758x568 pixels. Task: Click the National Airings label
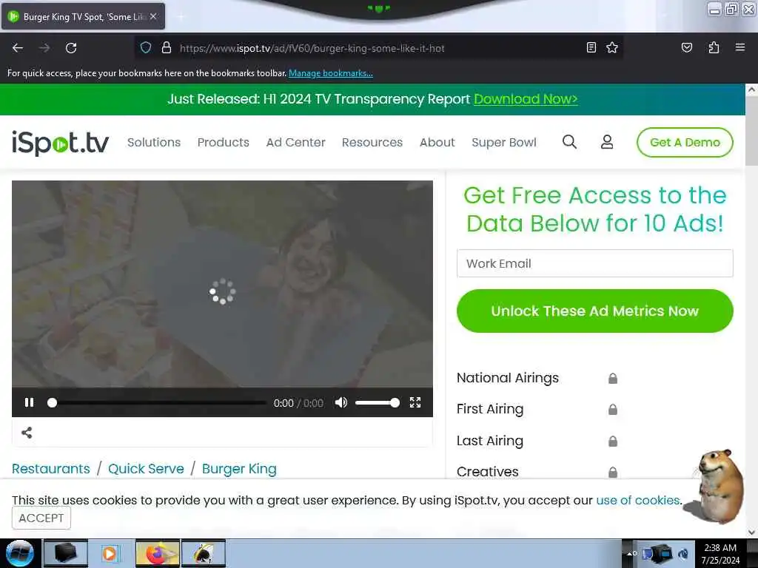point(508,378)
